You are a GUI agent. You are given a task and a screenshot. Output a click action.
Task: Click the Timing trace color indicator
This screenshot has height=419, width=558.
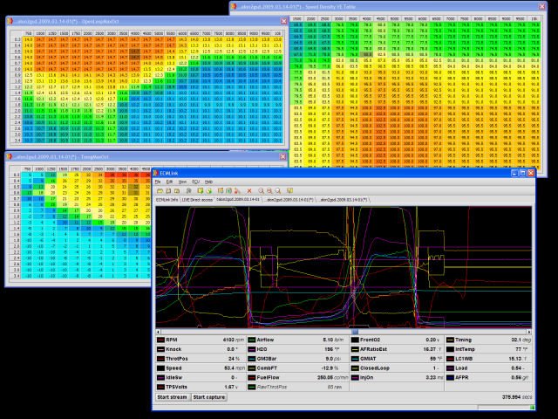coord(452,339)
